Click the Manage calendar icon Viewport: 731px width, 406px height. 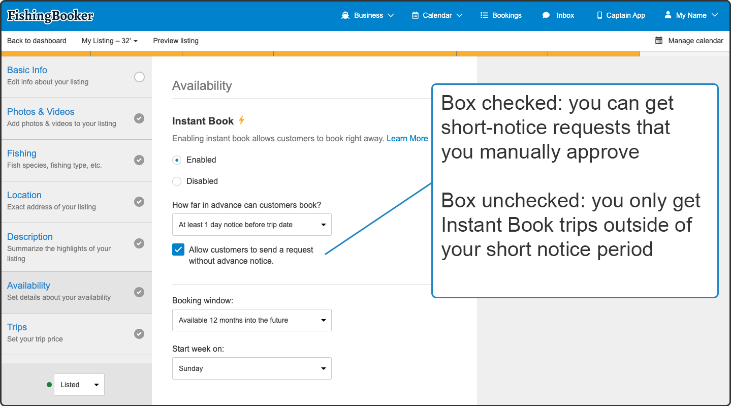(659, 41)
